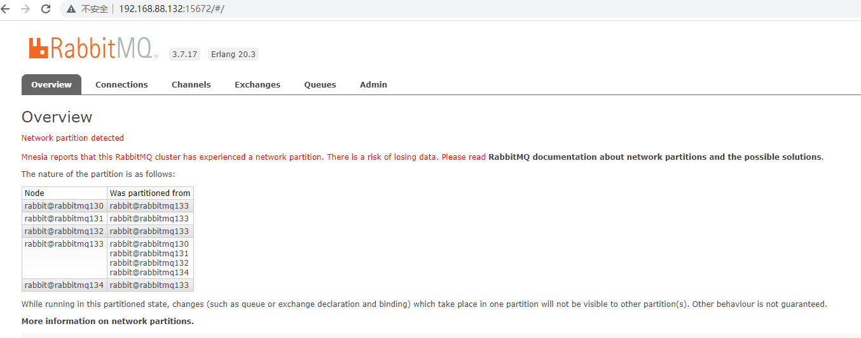Select node cell rabbit@rabbitmq130 in Node column
Screen dimensions: 861x338
coord(64,205)
